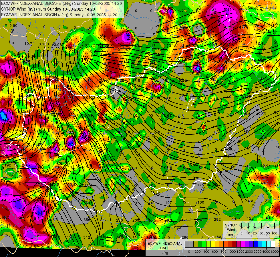
Task: Click the orange swatch left of 800 tick
Action: 221,244
